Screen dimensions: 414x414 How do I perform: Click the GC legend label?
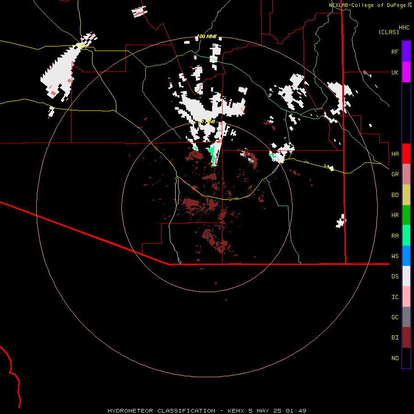(x=395, y=317)
